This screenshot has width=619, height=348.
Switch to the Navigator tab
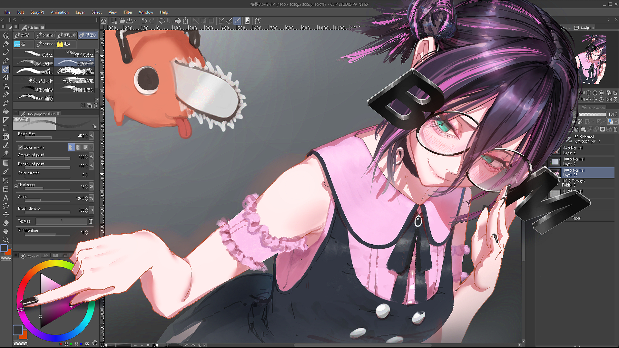tap(587, 28)
